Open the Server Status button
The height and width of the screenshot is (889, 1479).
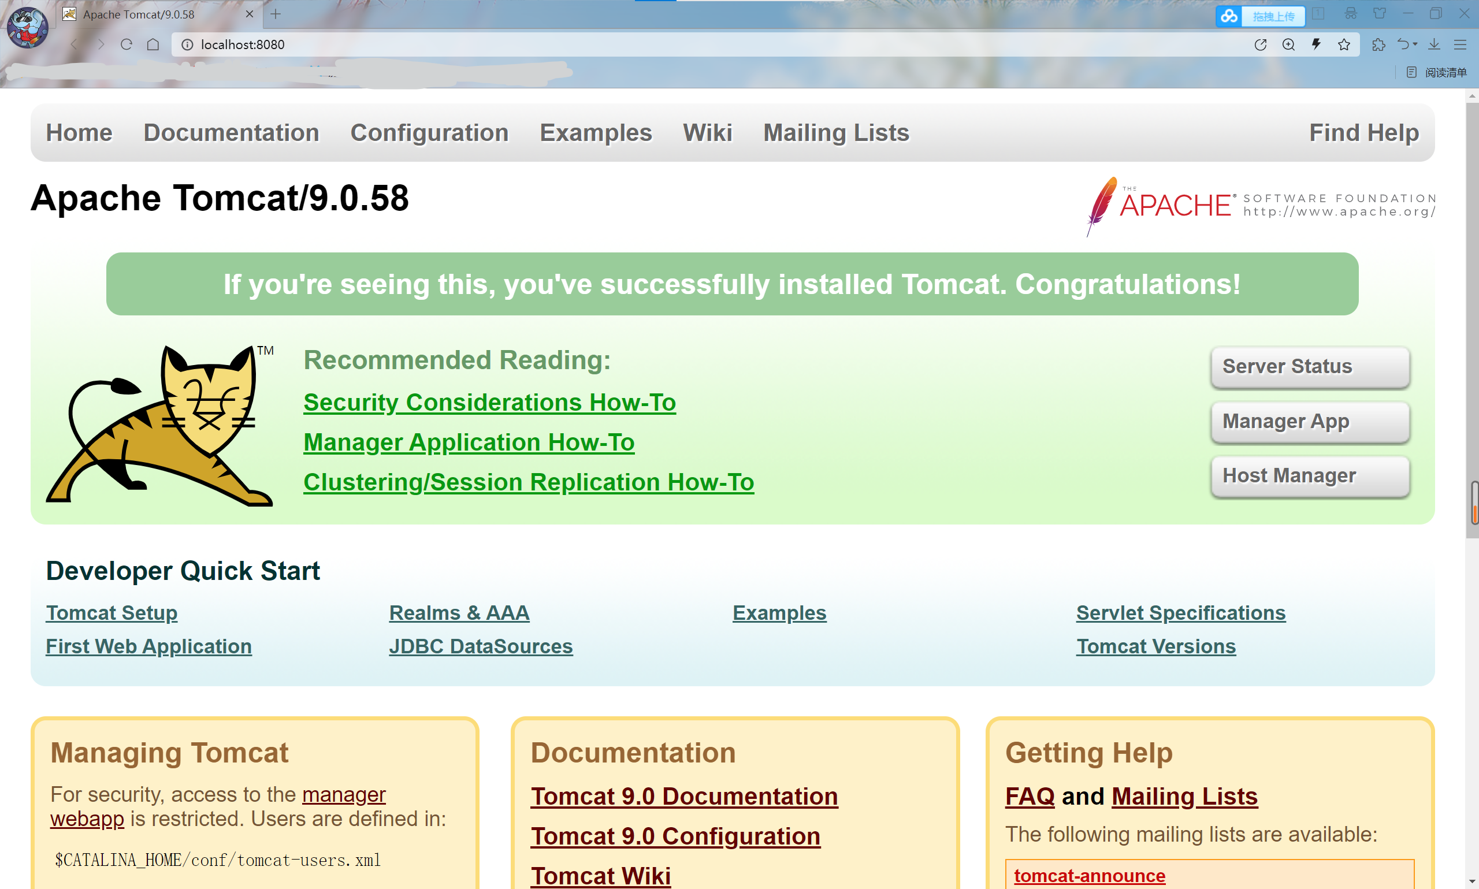tap(1310, 367)
